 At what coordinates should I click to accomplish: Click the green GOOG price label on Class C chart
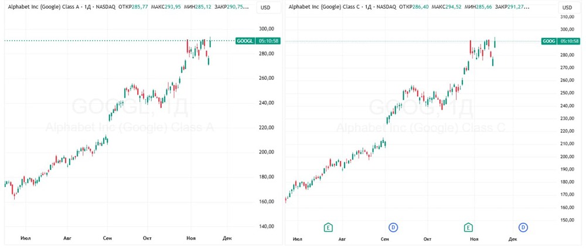point(549,41)
